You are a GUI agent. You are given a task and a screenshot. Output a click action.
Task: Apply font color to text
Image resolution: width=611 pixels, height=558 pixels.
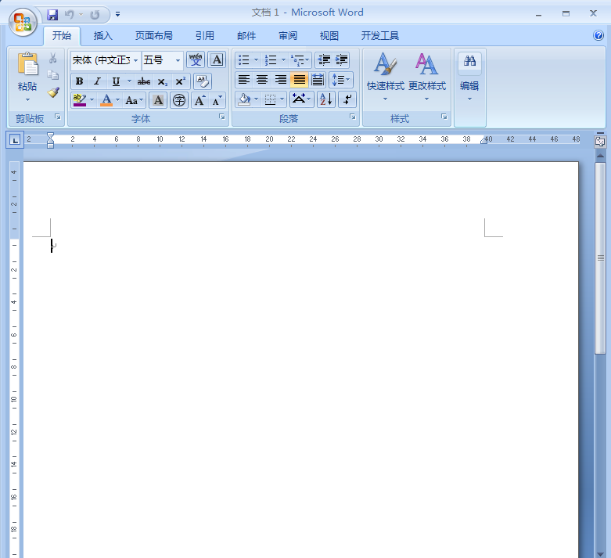106,101
